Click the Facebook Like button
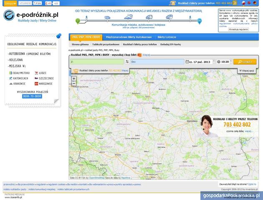This screenshot has width=263, height=200. click(x=25, y=3)
